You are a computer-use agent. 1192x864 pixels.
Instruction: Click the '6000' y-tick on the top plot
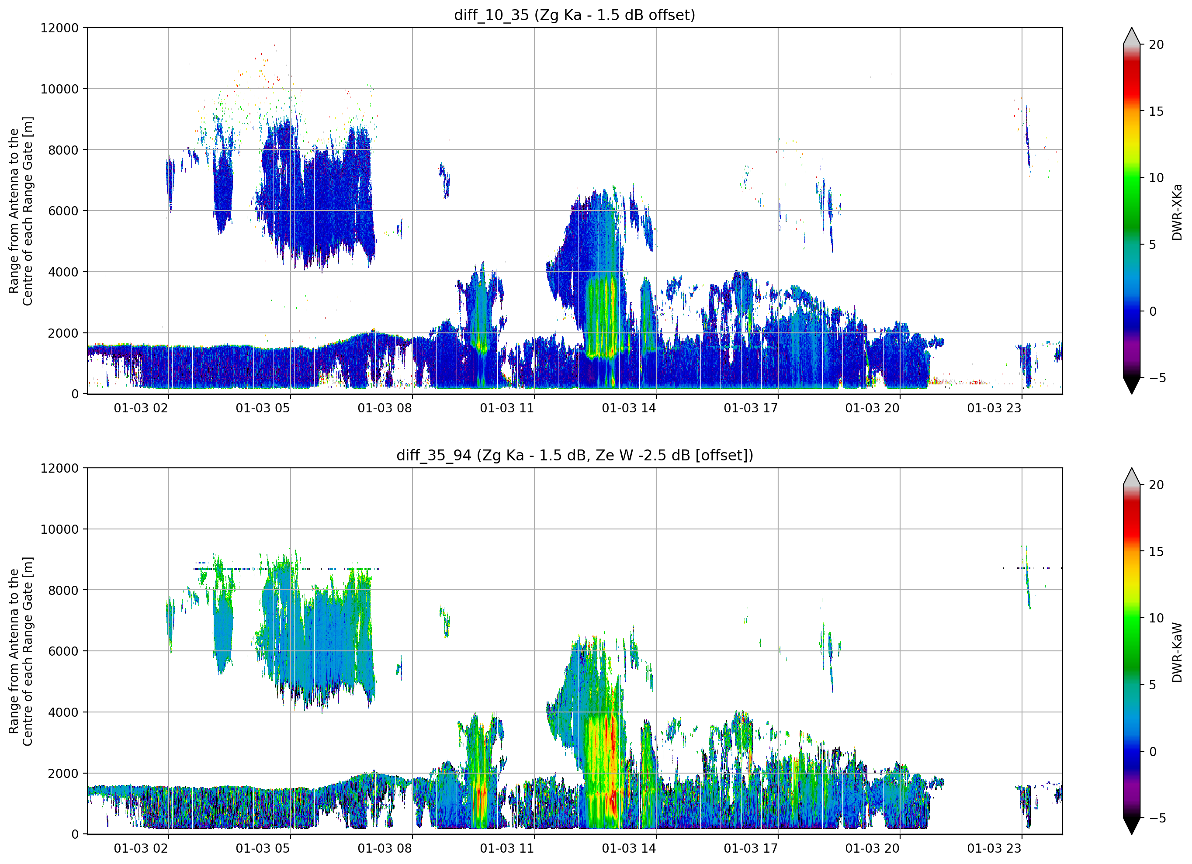63,211
